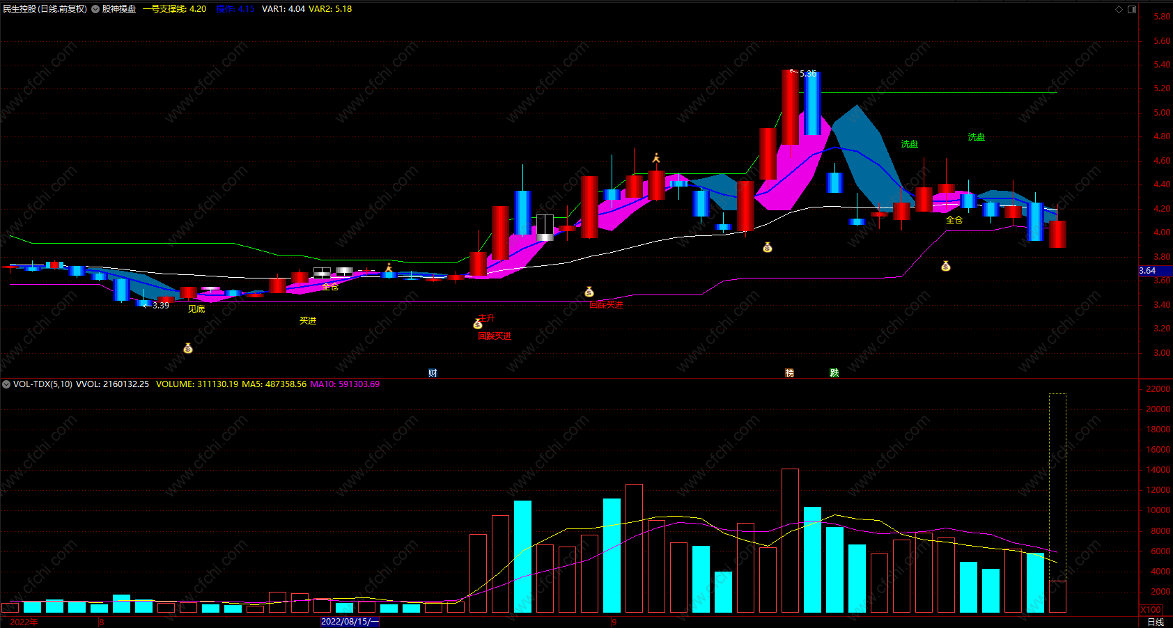This screenshot has height=628, width=1173.
Task: Click the VVOL: 2160132.25 value
Action: coord(112,384)
